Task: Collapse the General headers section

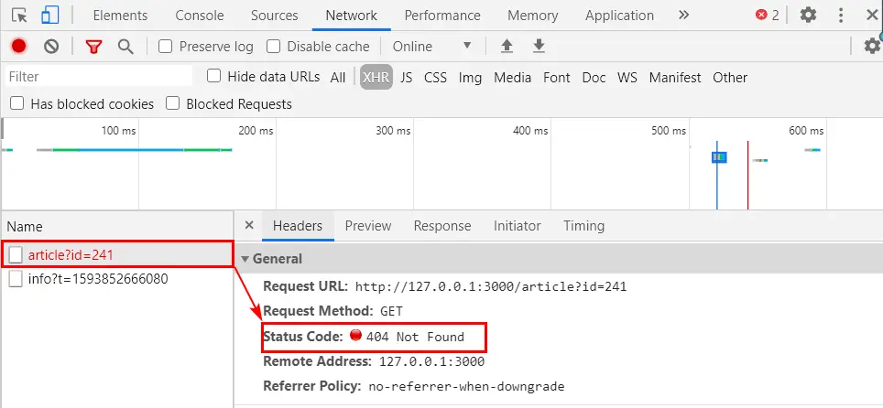Action: tap(245, 259)
